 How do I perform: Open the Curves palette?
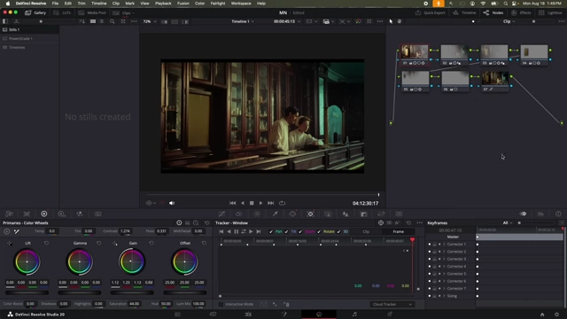(x=221, y=214)
